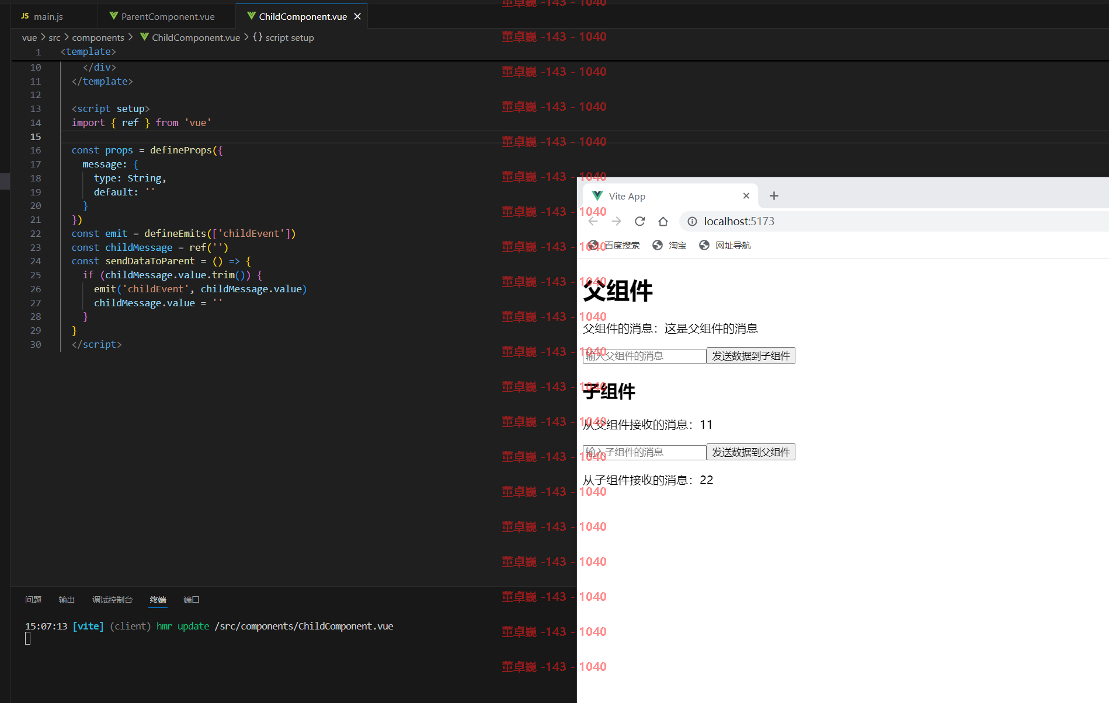Go forward in the browser

pos(616,221)
